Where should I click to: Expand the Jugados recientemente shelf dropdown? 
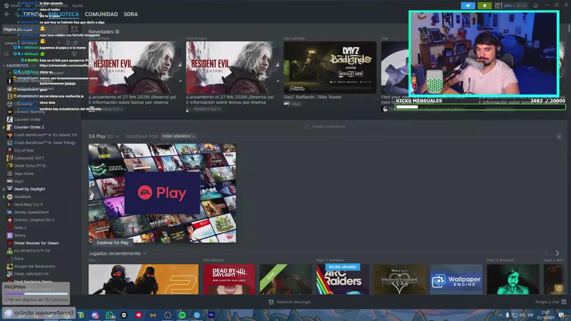(145, 253)
